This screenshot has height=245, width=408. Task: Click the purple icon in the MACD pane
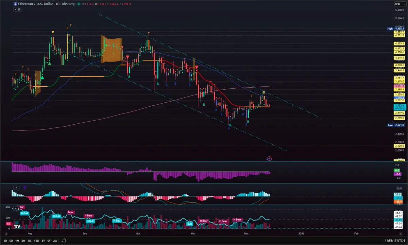point(25,187)
